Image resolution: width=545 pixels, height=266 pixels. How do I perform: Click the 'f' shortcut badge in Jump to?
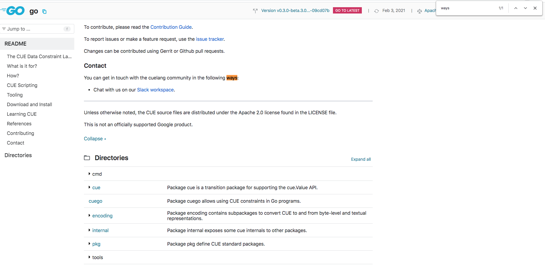[67, 29]
